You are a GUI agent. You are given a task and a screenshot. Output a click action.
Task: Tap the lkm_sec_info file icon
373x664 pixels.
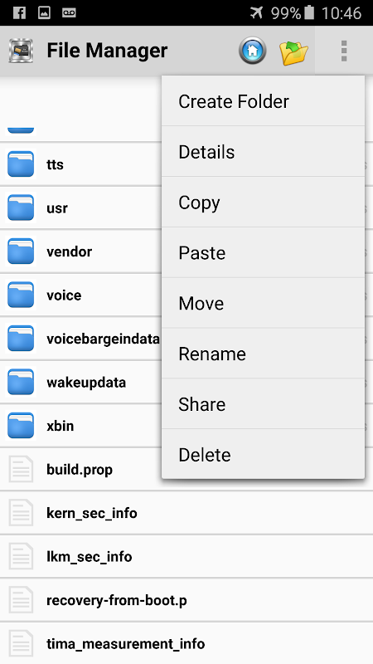tap(21, 556)
